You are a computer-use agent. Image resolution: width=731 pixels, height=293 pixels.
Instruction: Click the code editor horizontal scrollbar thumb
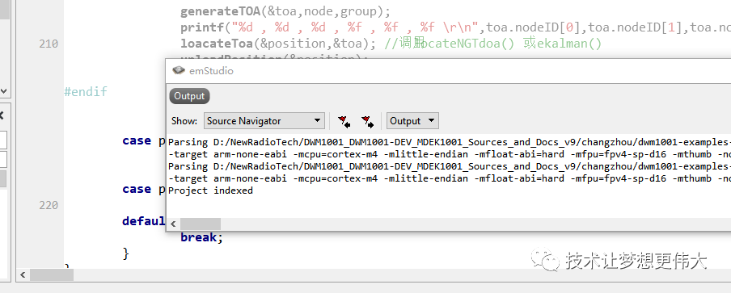pyautogui.click(x=52, y=275)
